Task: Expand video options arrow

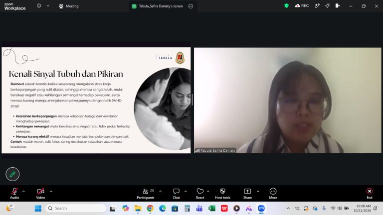Action: (51, 191)
